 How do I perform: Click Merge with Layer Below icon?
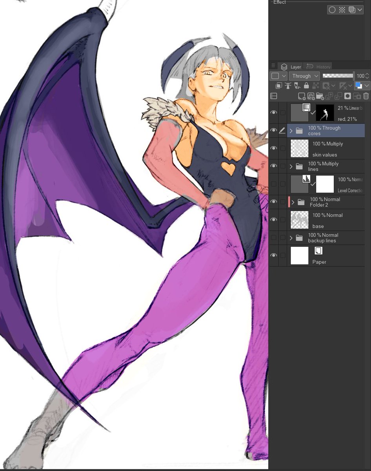[x=338, y=96]
